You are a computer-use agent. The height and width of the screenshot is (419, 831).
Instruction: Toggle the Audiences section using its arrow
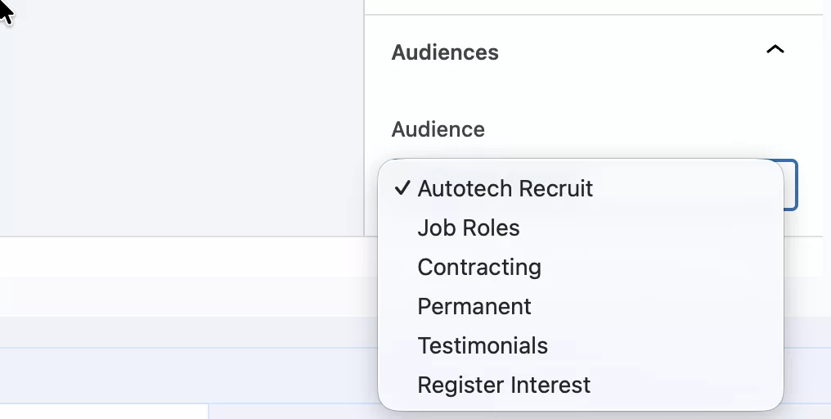(x=774, y=51)
